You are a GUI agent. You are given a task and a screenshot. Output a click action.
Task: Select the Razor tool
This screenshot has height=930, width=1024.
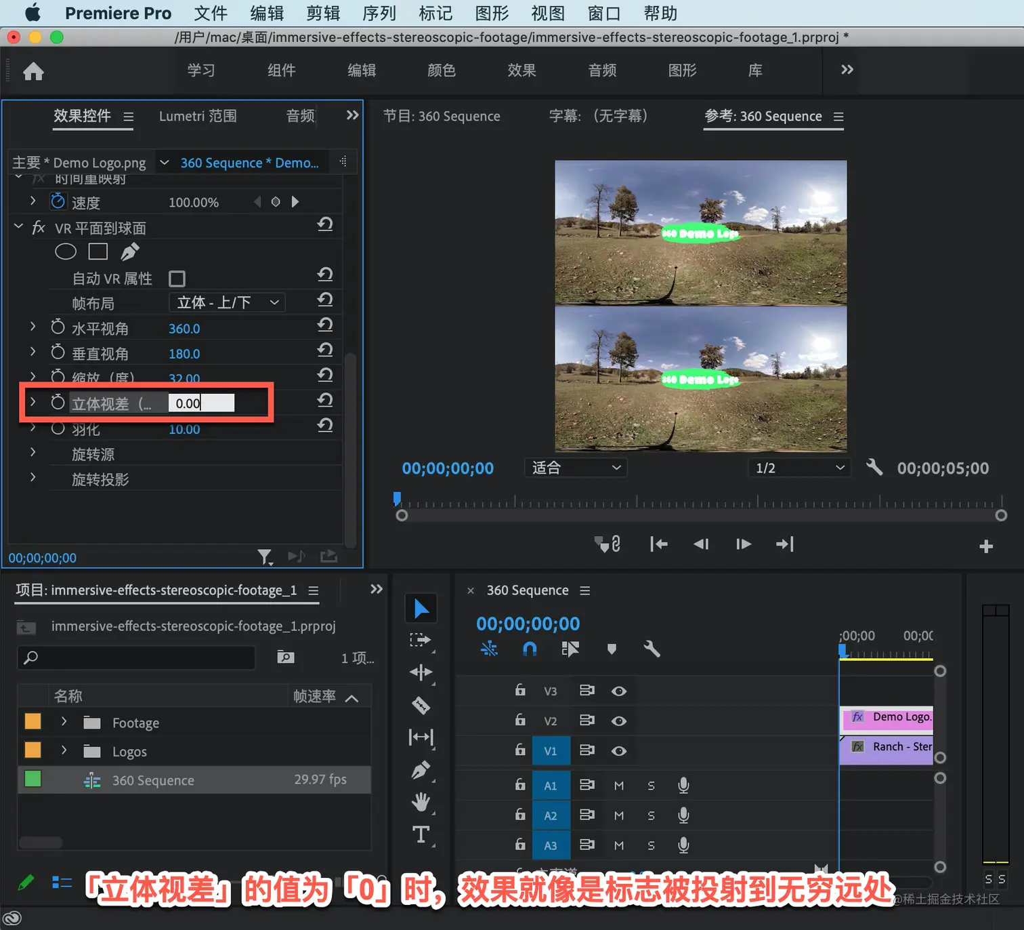point(421,705)
